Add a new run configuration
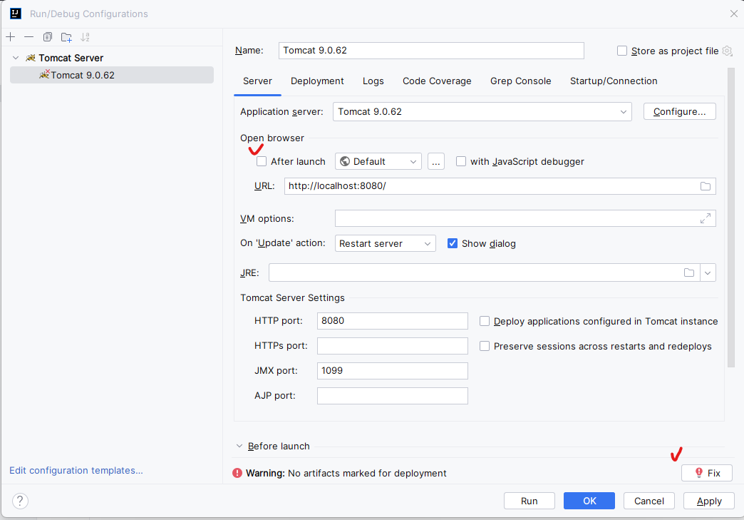 click(11, 37)
